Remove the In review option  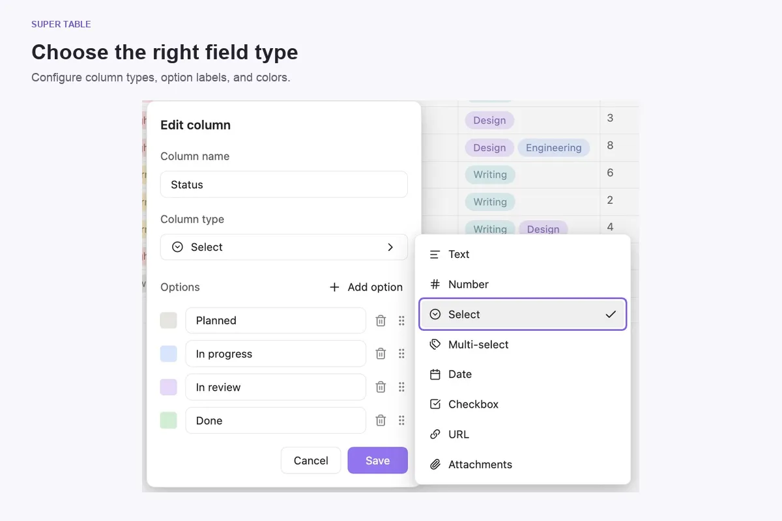coord(381,387)
